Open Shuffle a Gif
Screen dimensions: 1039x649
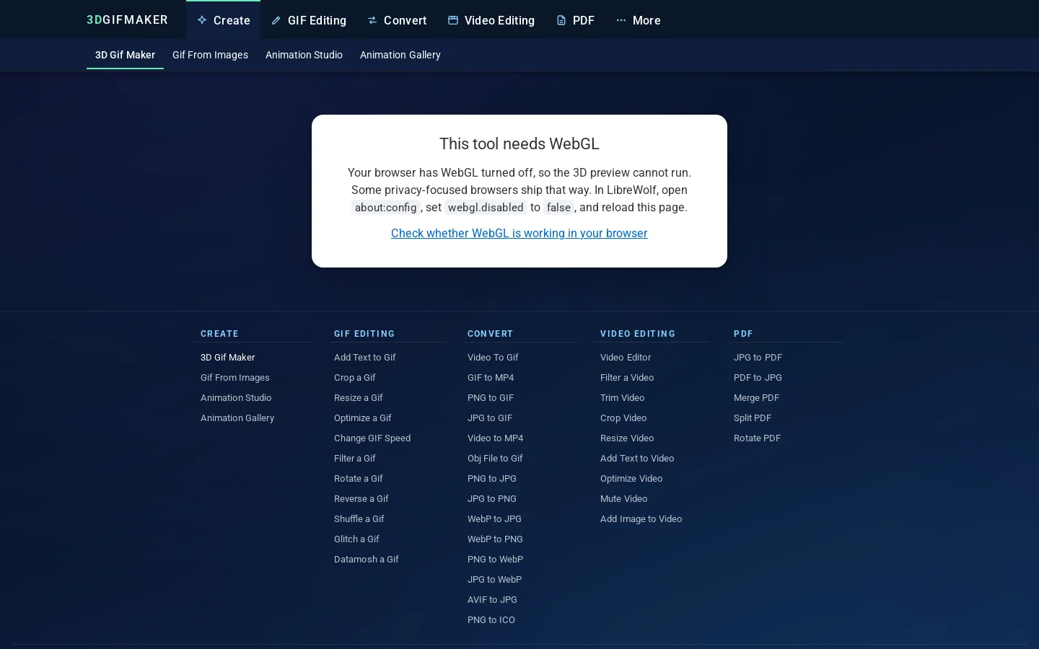tap(359, 518)
